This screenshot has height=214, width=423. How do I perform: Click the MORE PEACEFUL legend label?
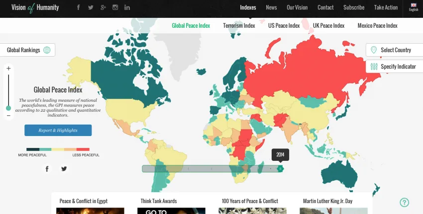point(32,155)
